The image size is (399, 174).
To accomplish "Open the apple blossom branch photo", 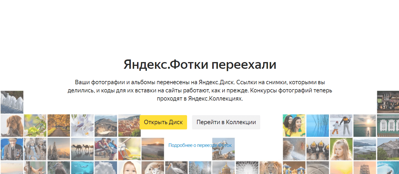I will 35,126.
